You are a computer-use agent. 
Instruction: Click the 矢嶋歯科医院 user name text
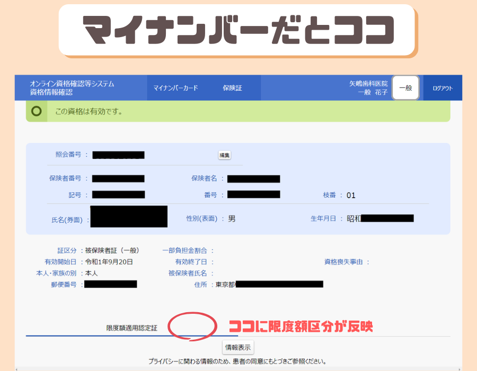coord(368,84)
